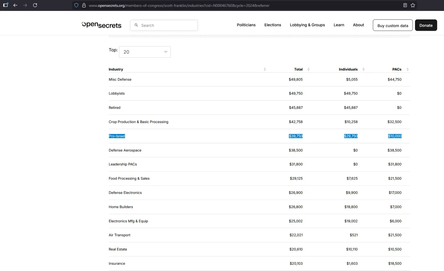This screenshot has width=444, height=271.
Task: Open the tab overview icon in browser
Action: click(x=6, y=5)
